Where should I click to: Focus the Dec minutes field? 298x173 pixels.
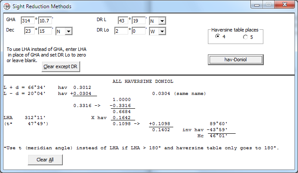[x=45, y=31]
